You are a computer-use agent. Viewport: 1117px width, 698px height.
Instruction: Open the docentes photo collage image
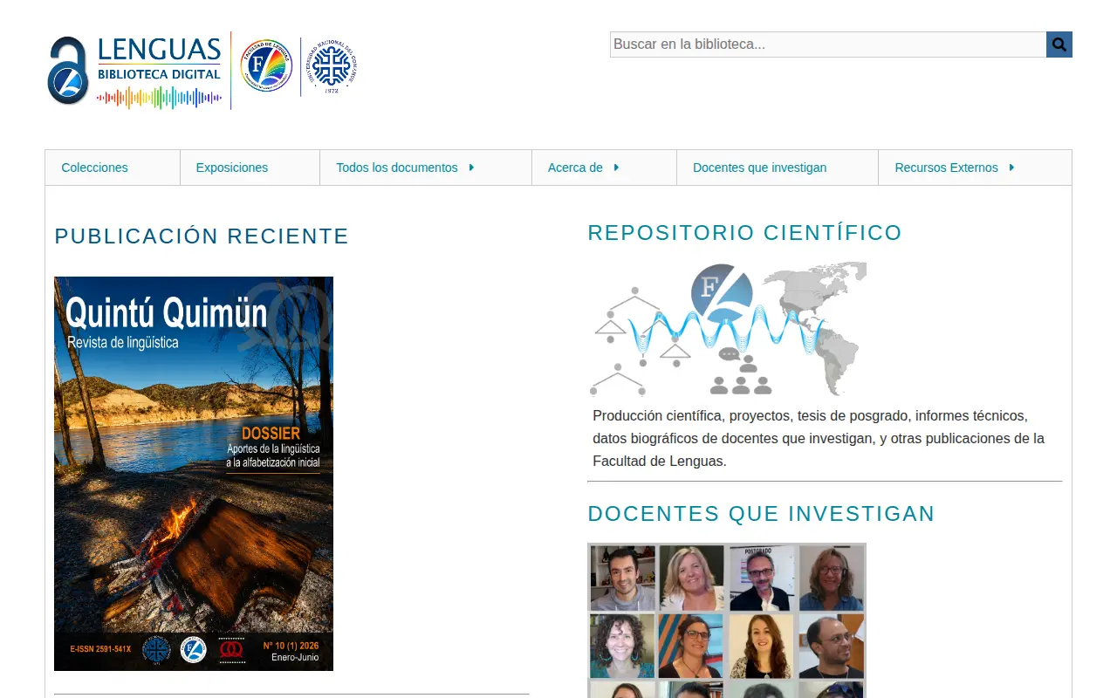coord(727,620)
